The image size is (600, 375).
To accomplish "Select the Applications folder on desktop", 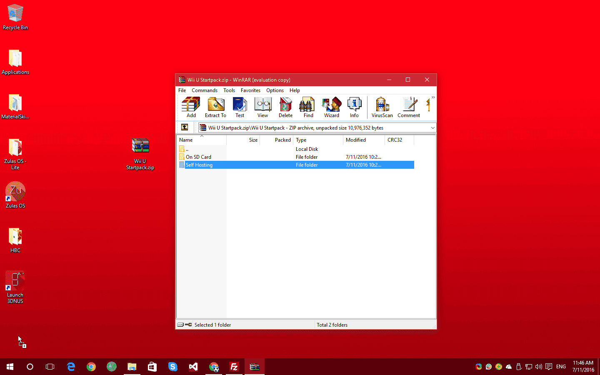I will [15, 62].
